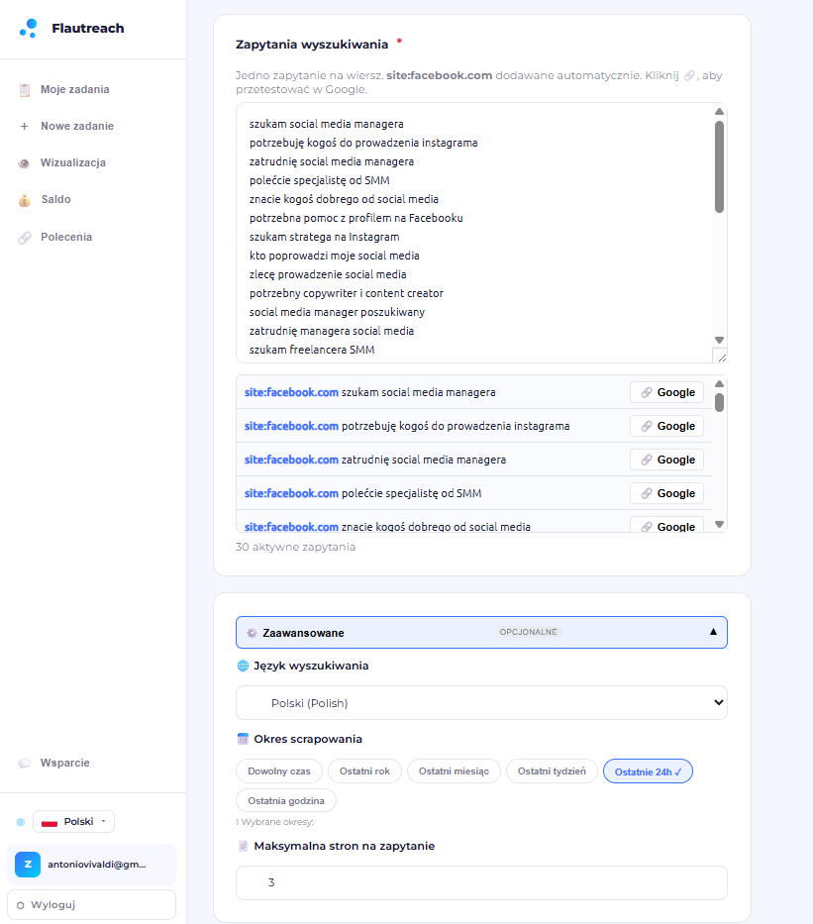Toggle the Dowolny czas period chip
The image size is (813, 924).
point(279,770)
